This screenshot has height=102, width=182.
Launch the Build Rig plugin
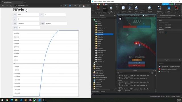111,9
